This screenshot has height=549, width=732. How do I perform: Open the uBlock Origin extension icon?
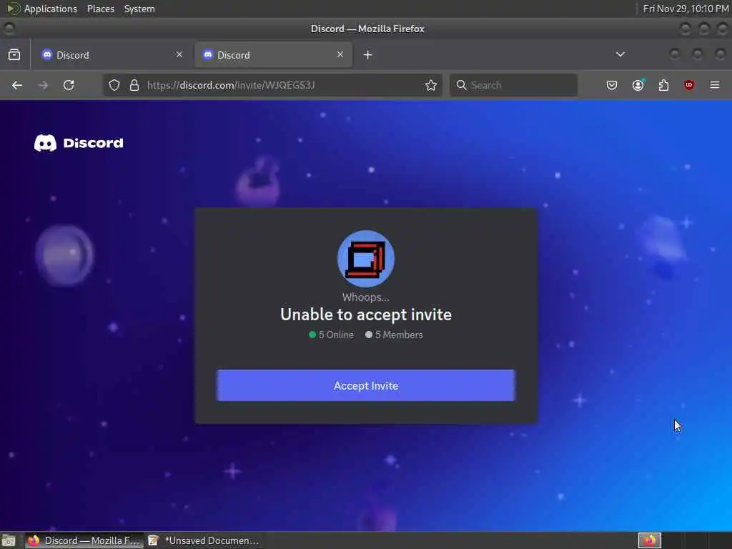pyautogui.click(x=689, y=85)
